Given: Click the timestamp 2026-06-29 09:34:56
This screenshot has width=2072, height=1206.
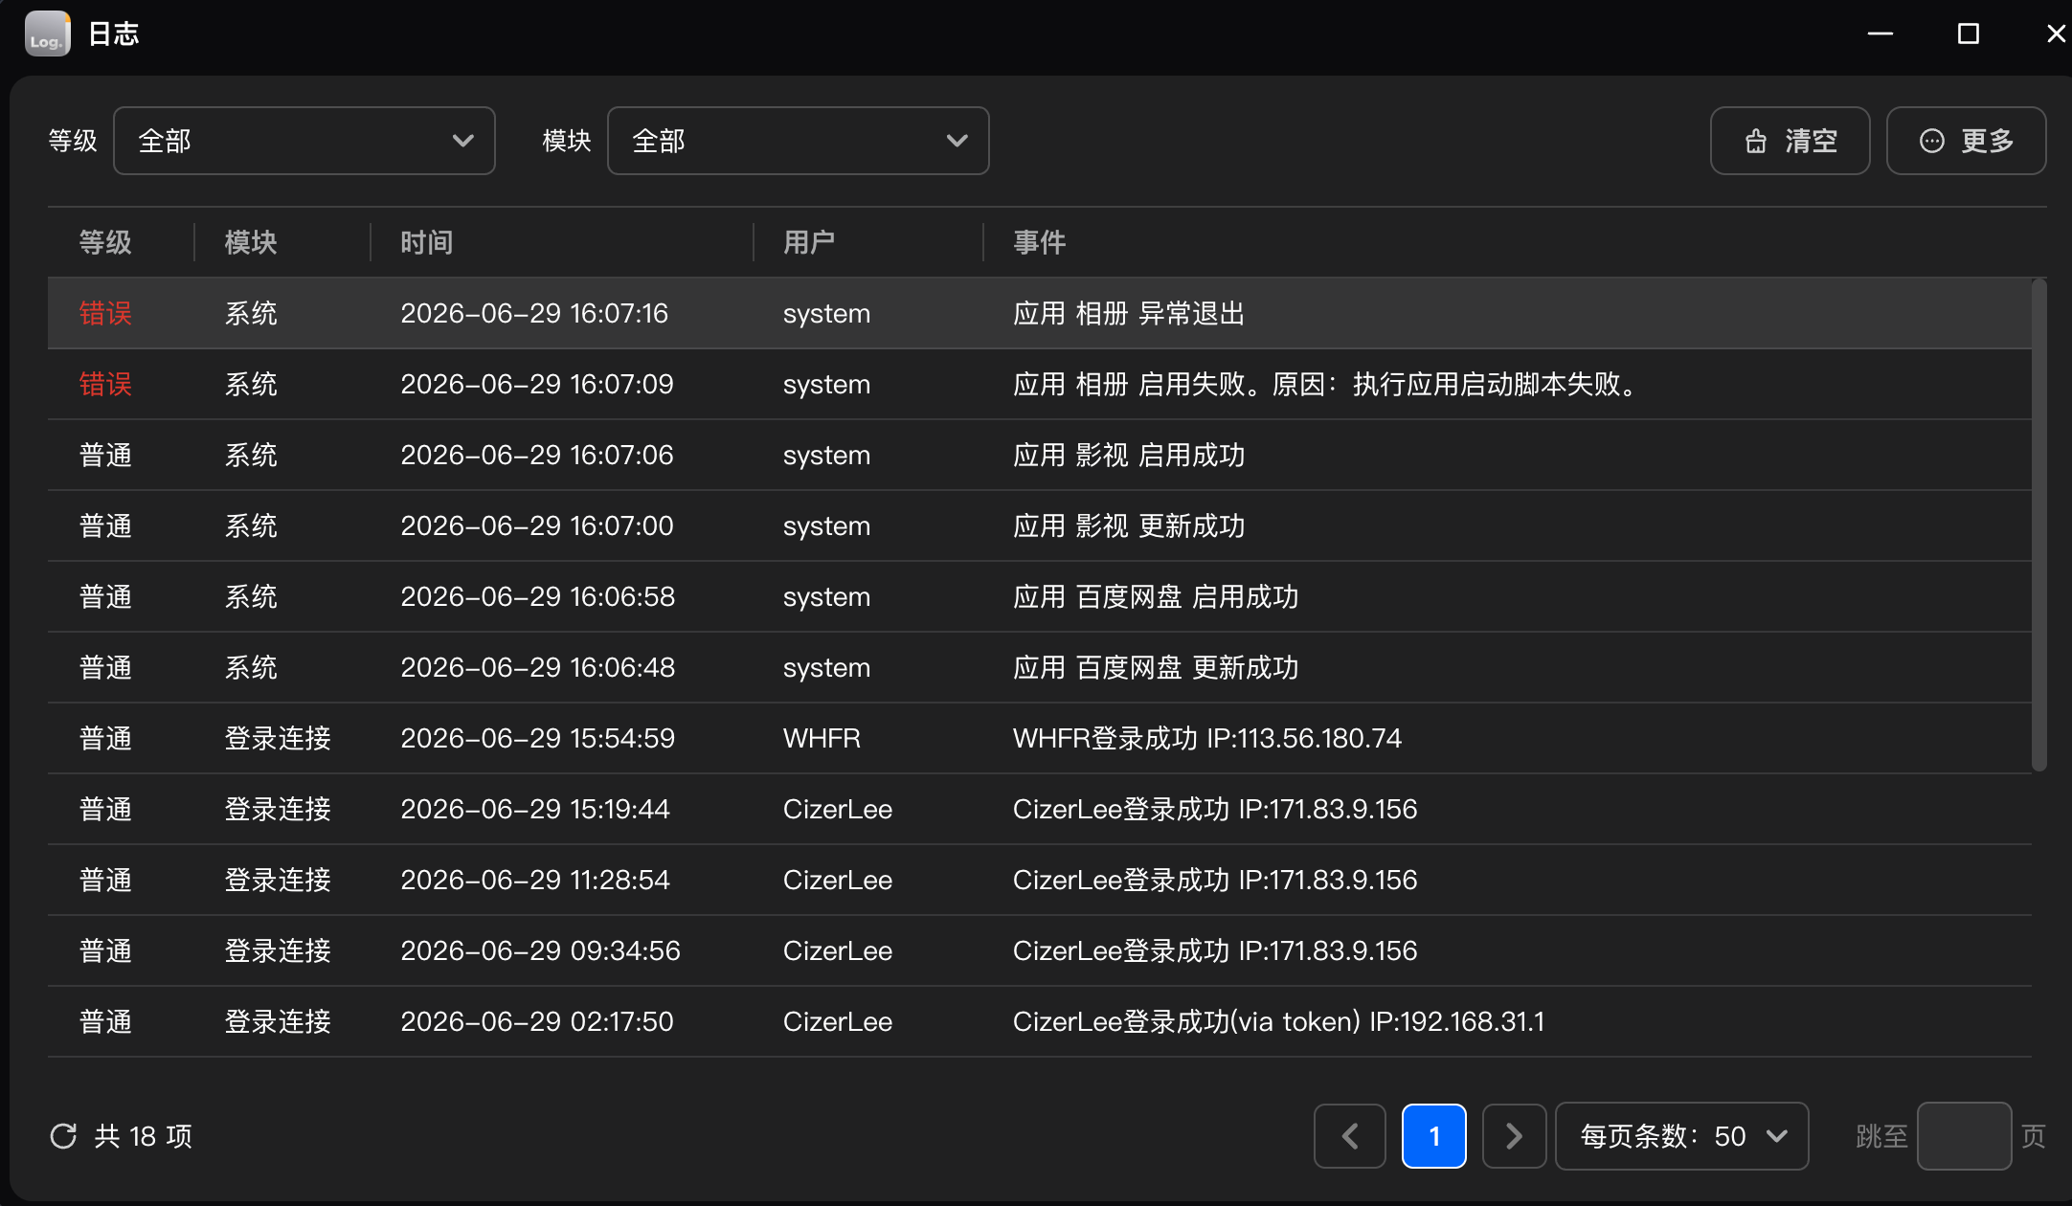Looking at the screenshot, I should pyautogui.click(x=540, y=950).
